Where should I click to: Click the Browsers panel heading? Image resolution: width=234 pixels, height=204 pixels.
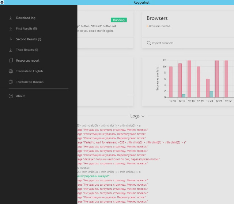157,18
